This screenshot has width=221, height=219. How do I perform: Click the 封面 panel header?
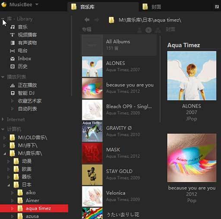click(170, 29)
